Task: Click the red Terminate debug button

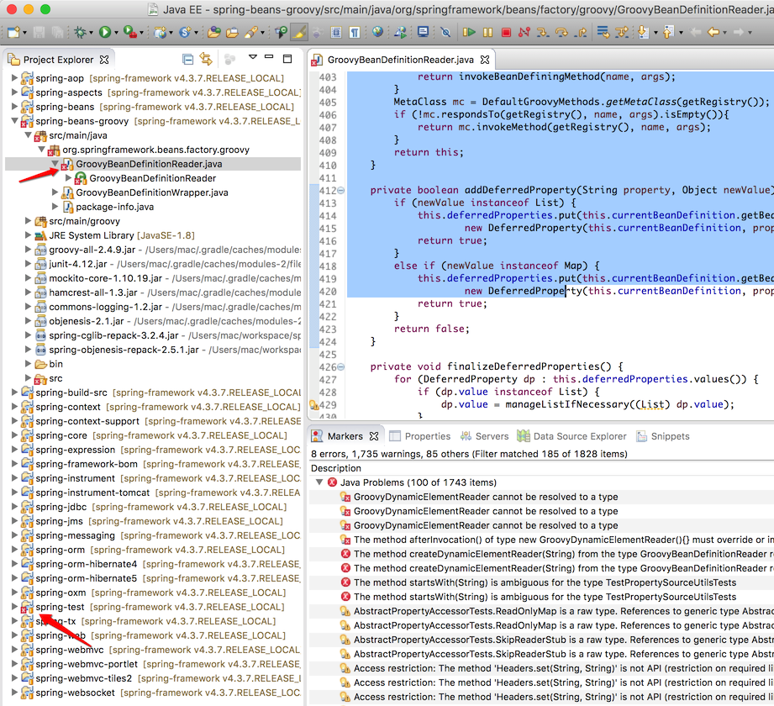Action: [506, 33]
